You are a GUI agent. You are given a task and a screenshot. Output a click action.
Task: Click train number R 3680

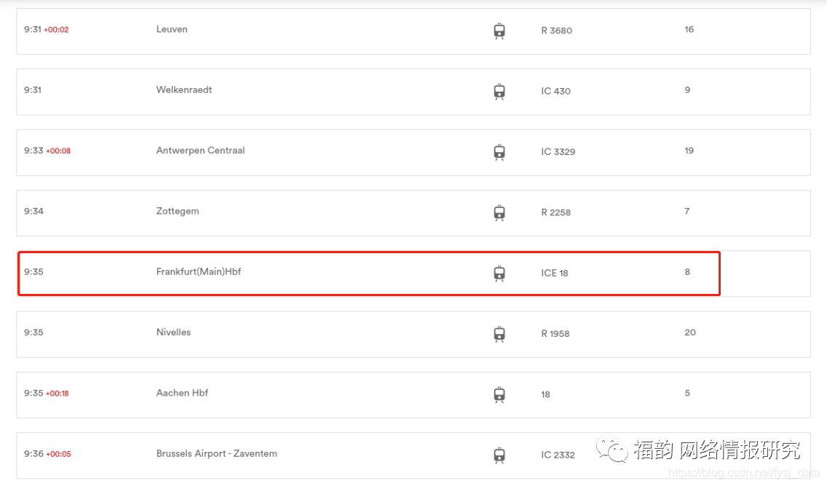pyautogui.click(x=556, y=31)
